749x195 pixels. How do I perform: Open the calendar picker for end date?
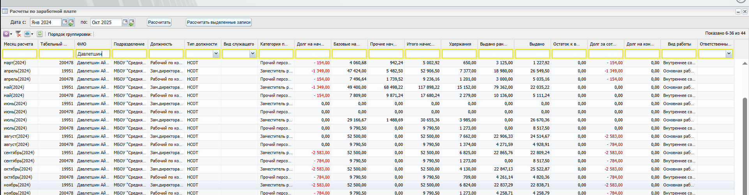(x=125, y=22)
